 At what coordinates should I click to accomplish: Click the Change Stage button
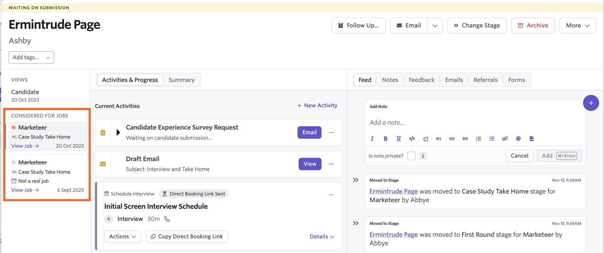coord(477,26)
